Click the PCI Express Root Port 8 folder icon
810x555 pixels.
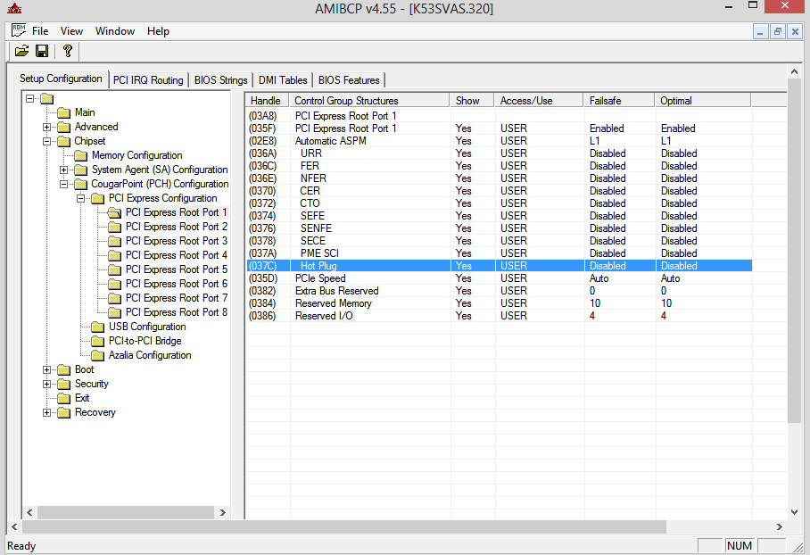(x=115, y=312)
